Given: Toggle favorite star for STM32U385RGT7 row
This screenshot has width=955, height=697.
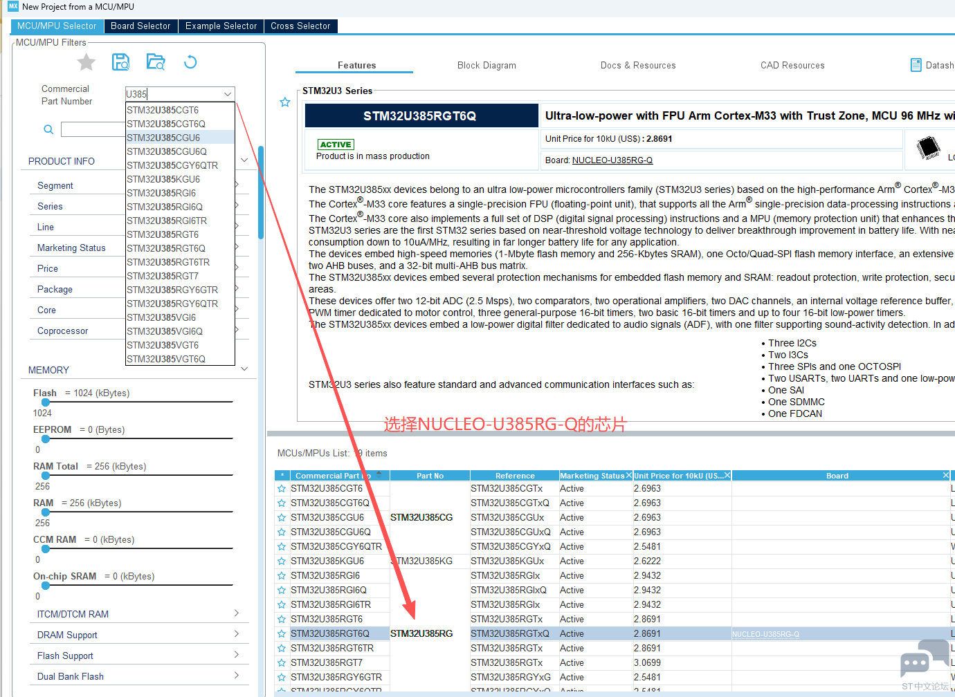Looking at the screenshot, I should point(282,663).
